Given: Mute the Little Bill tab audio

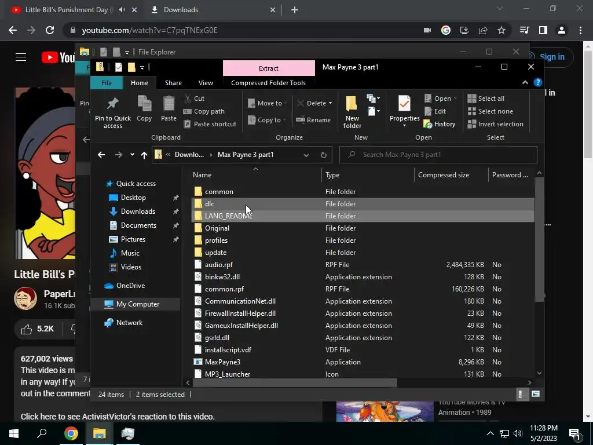Looking at the screenshot, I should pos(122,10).
